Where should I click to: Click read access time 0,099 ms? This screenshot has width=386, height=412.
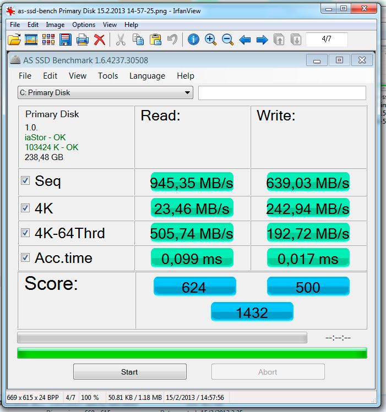(x=192, y=258)
